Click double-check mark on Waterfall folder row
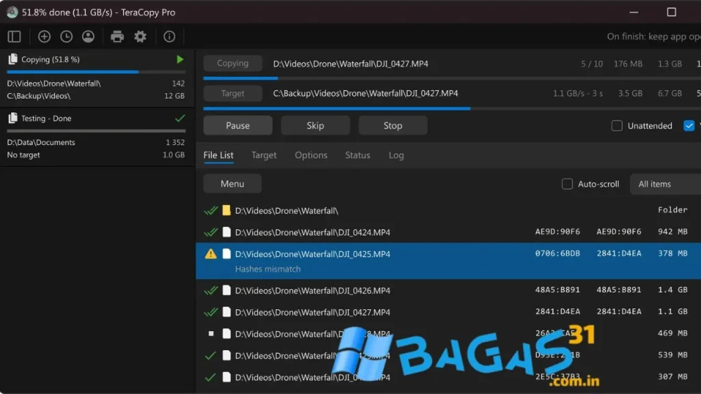This screenshot has width=701, height=394. (211, 211)
